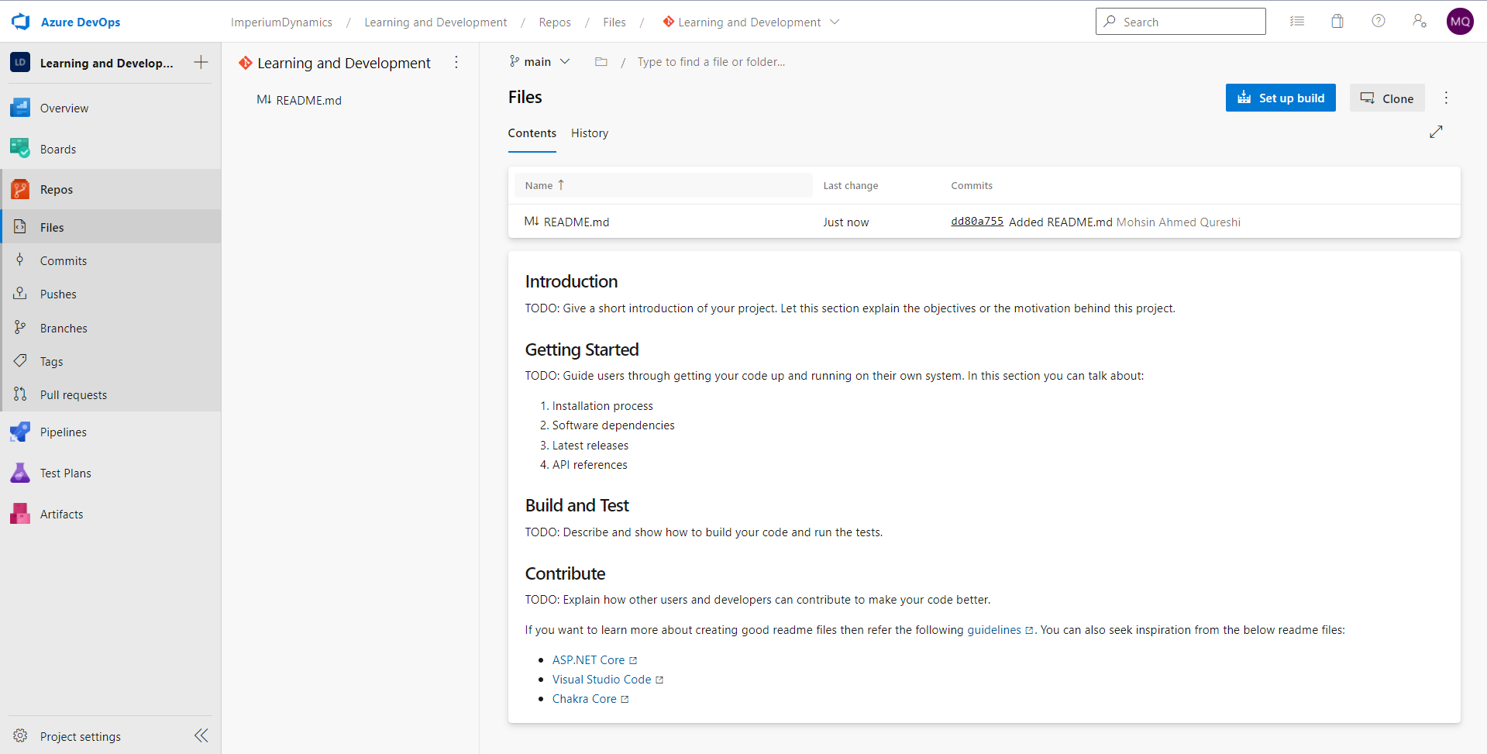Select the Artifacts icon
This screenshot has width=1487, height=754.
[x=19, y=513]
